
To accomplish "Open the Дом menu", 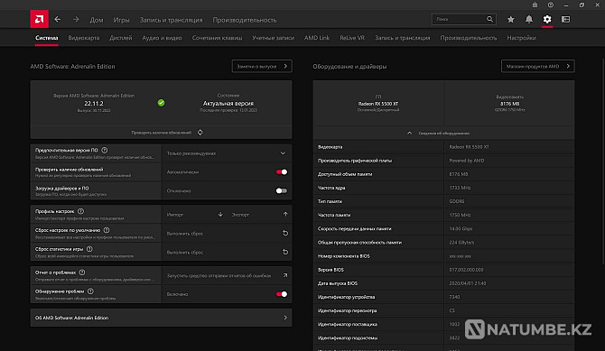I will point(97,20).
